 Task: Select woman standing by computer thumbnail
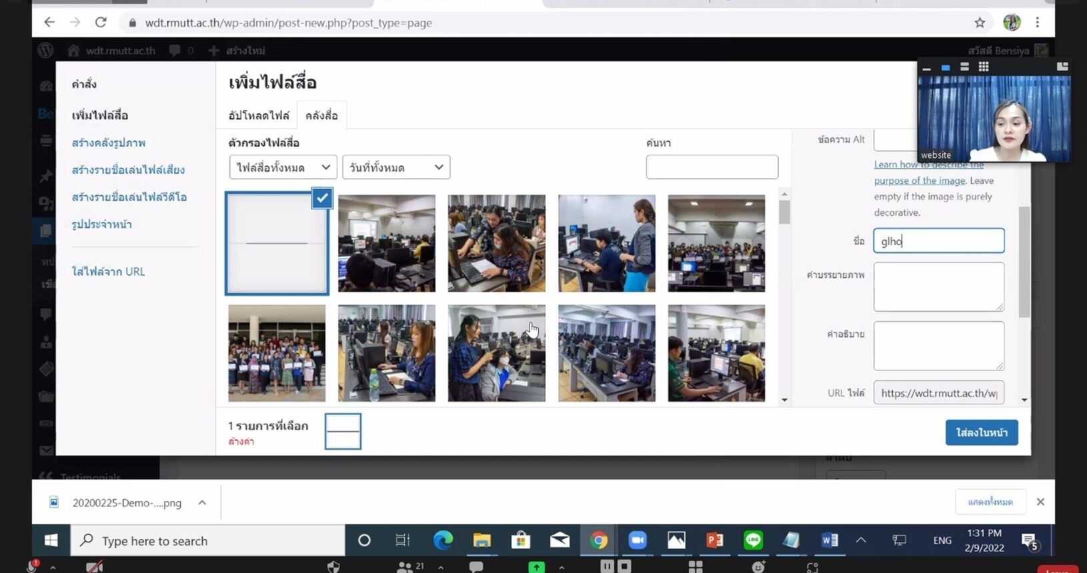[606, 243]
